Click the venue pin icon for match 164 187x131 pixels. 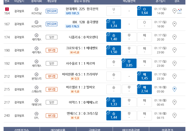pos(174,11)
